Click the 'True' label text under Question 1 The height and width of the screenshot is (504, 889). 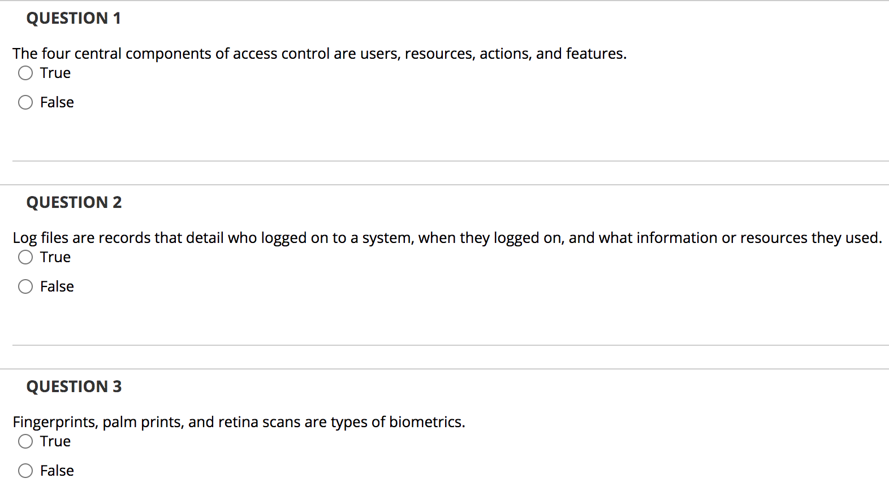[x=55, y=73]
